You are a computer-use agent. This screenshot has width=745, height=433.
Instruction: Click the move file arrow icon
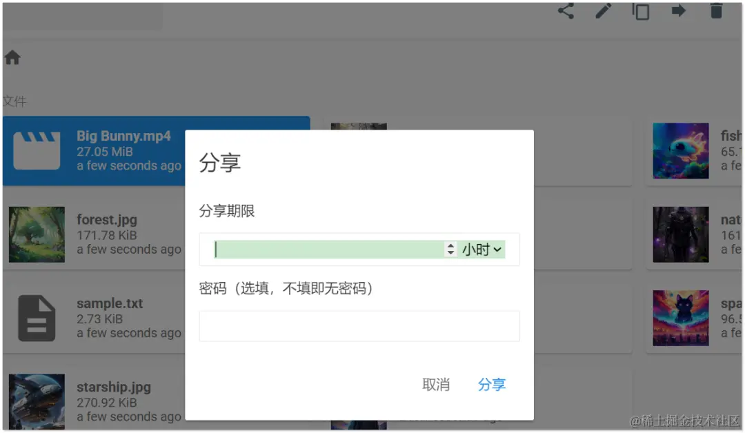click(678, 11)
